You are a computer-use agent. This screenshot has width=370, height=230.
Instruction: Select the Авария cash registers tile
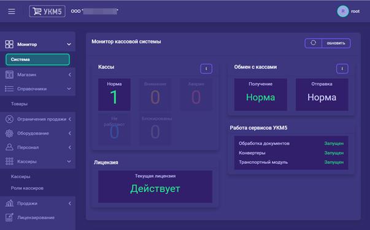196,95
